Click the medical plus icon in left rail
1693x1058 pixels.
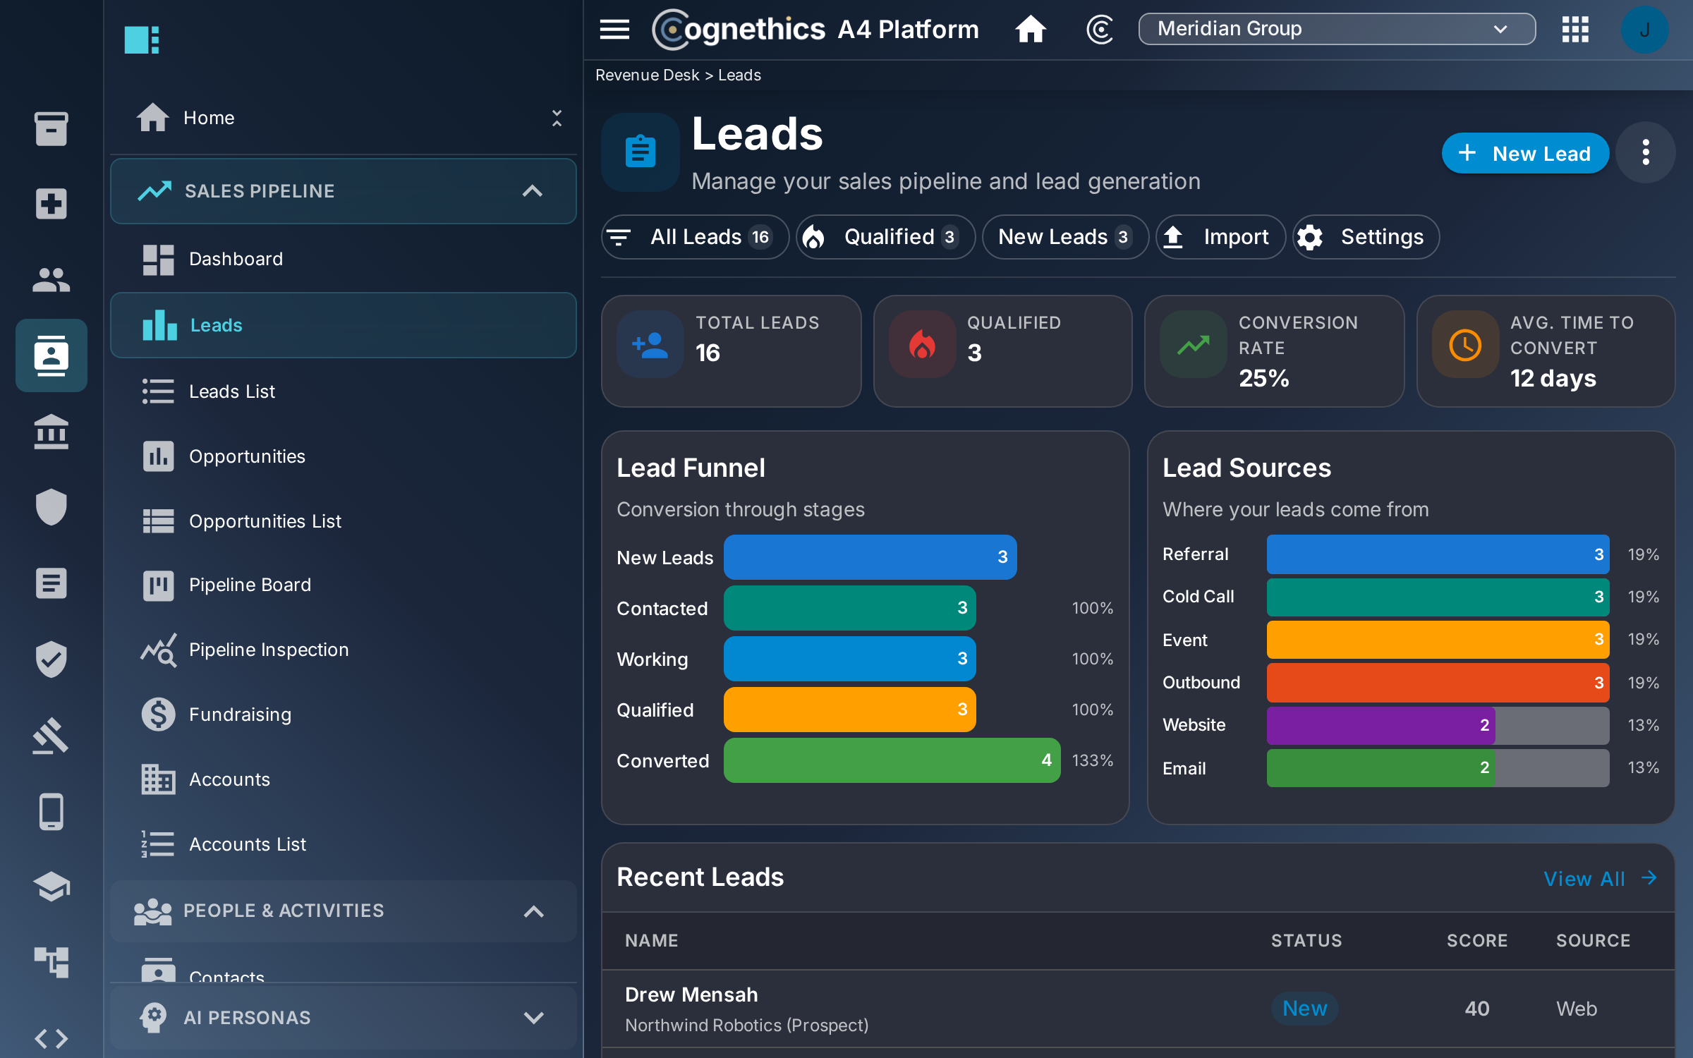click(x=51, y=204)
